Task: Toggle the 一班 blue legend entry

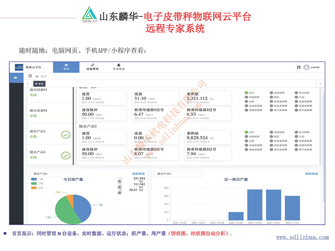Action: [37, 179]
